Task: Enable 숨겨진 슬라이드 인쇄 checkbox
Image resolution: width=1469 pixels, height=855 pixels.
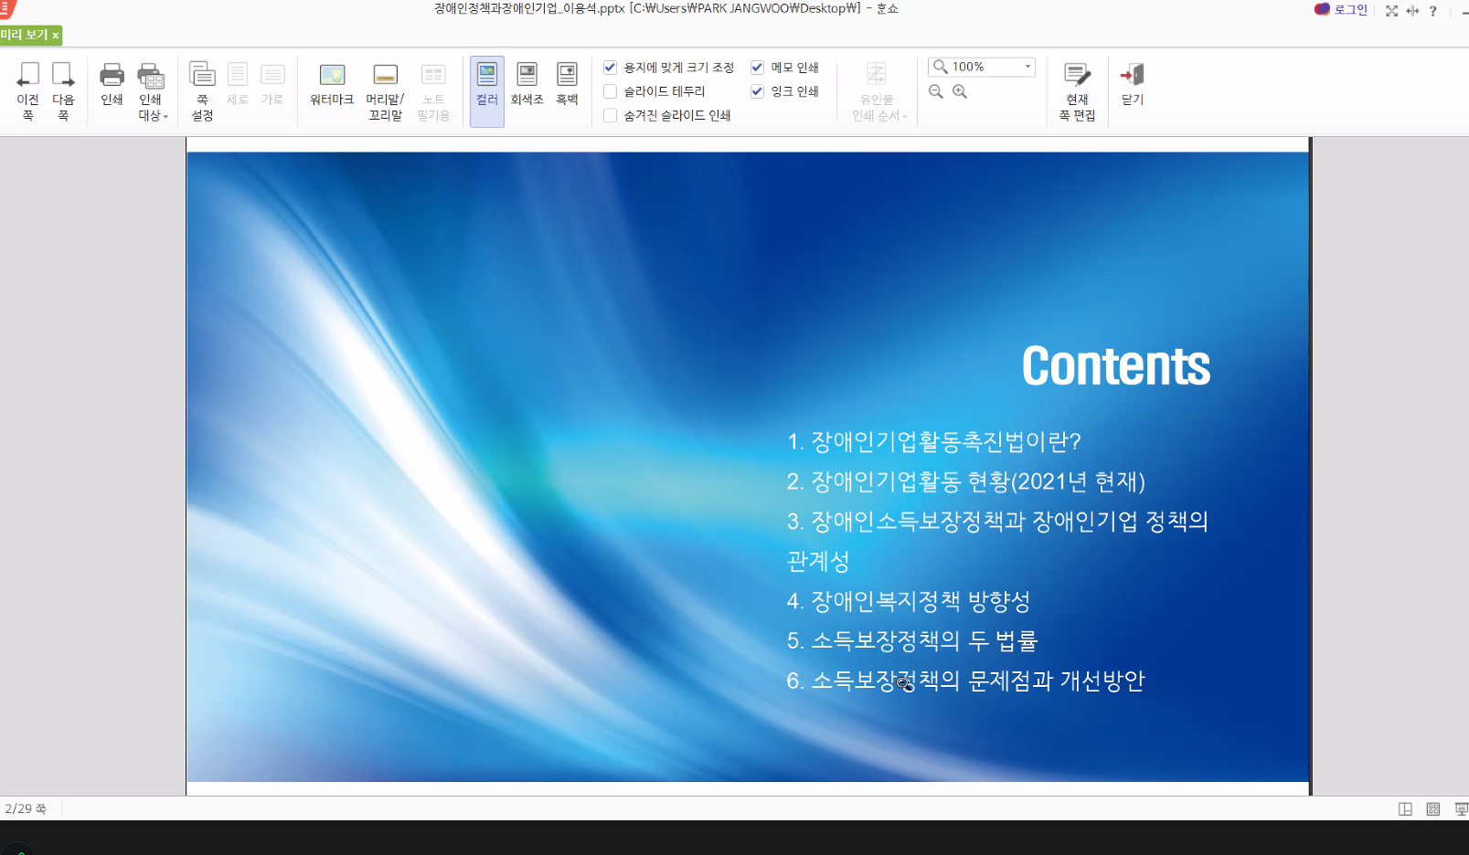Action: (611, 115)
